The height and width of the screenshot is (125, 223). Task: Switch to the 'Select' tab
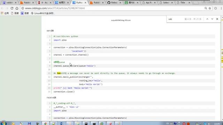pyautogui.click(x=166, y=2)
